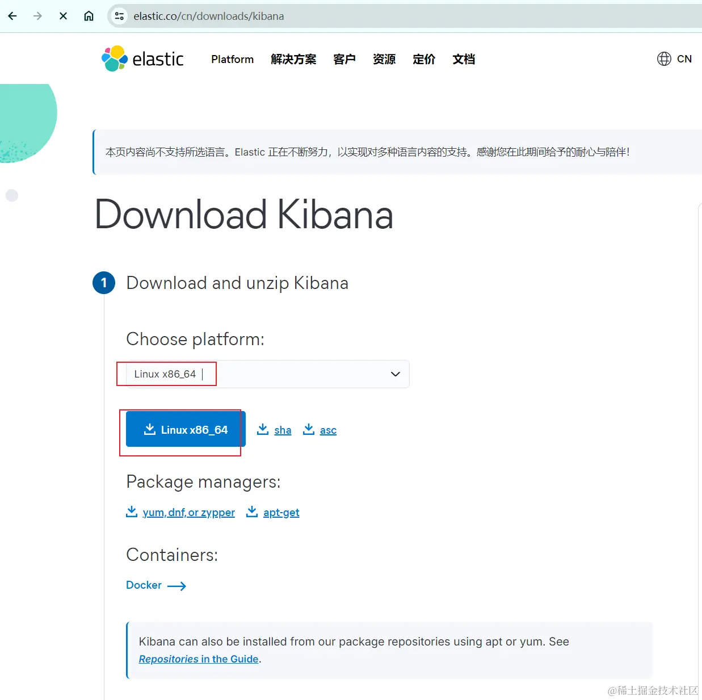Open site info icon in address bar
The image size is (702, 700).
119,16
